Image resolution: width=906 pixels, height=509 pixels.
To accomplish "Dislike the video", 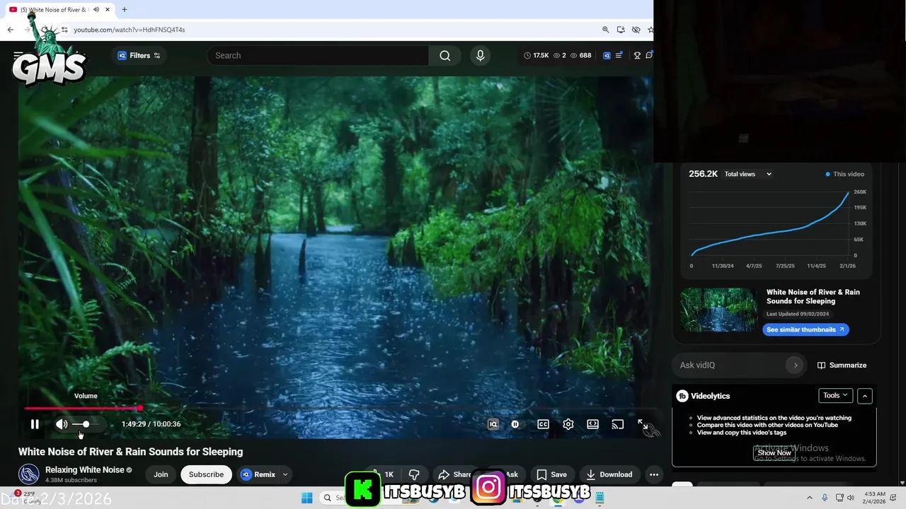I will tap(415, 474).
